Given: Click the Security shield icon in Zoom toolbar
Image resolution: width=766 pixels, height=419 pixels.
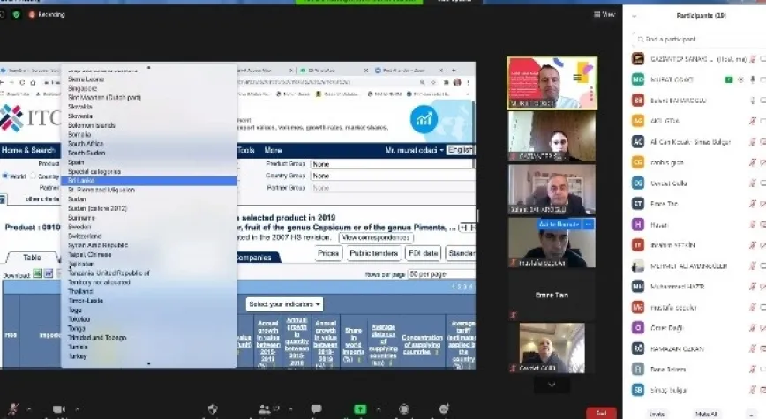Looking at the screenshot, I should [x=212, y=410].
